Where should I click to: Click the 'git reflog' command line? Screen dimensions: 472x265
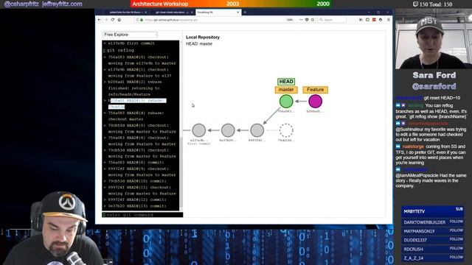[x=120, y=50]
